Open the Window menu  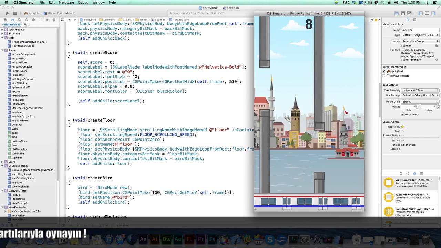click(x=99, y=2)
